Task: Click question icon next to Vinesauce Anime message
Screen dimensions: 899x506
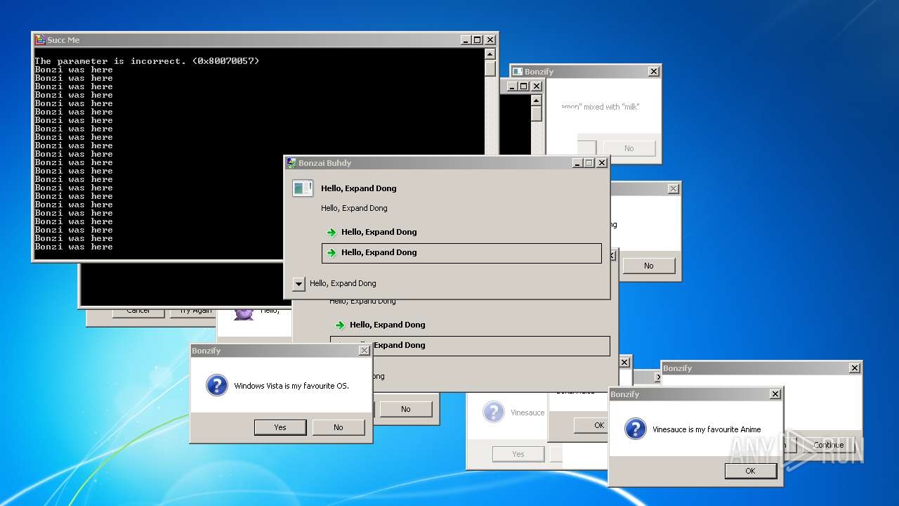Action: pyautogui.click(x=636, y=429)
